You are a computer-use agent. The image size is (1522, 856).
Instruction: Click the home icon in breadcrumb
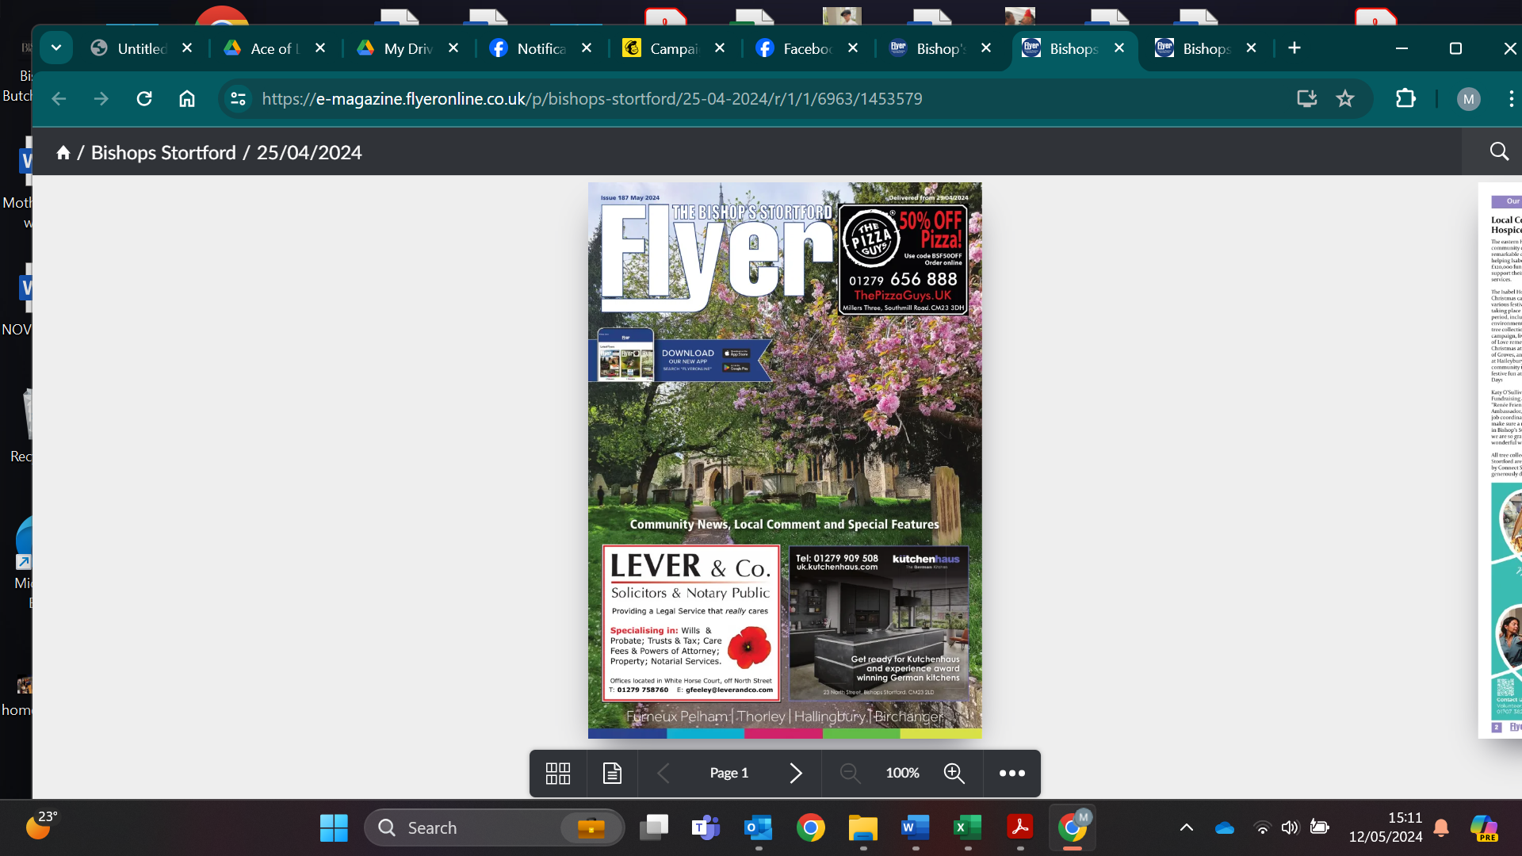tap(63, 152)
